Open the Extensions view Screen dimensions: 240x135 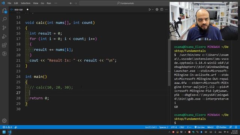pyautogui.click(x=4, y=45)
